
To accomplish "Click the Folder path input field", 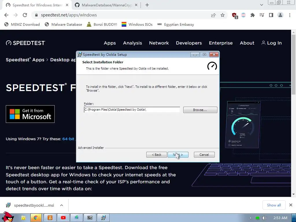I will (132, 110).
